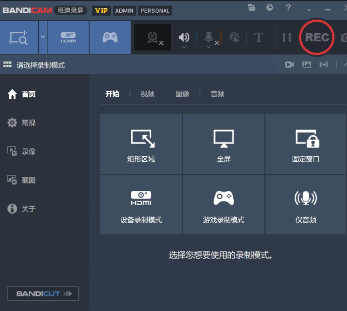
Task: Switch to the 视频 tab
Action: [148, 94]
